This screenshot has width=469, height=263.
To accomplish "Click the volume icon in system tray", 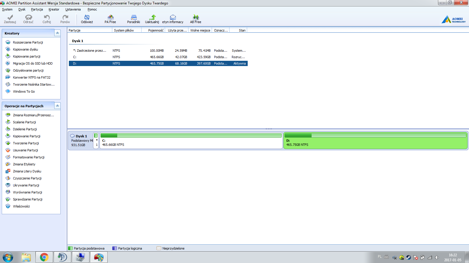I will 437,257.
